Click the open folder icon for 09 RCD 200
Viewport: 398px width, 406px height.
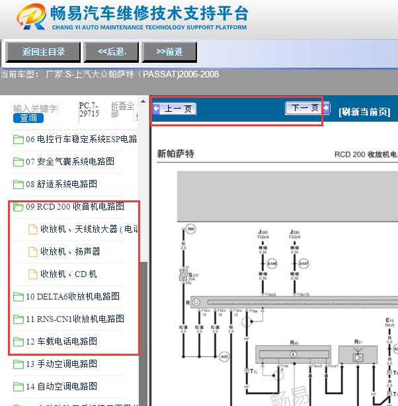pyautogui.click(x=19, y=207)
